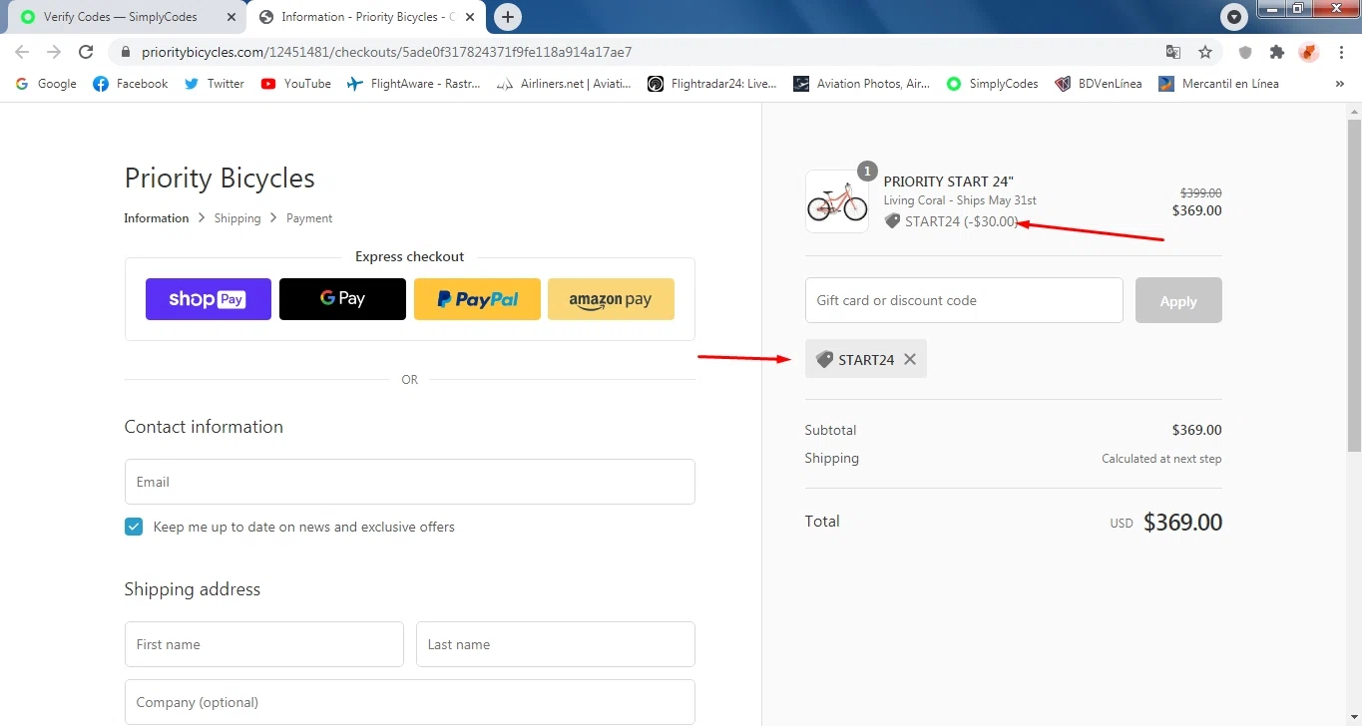Screen dimensions: 1362x726
Task: Click the Payment breadcrumb step
Action: (309, 218)
